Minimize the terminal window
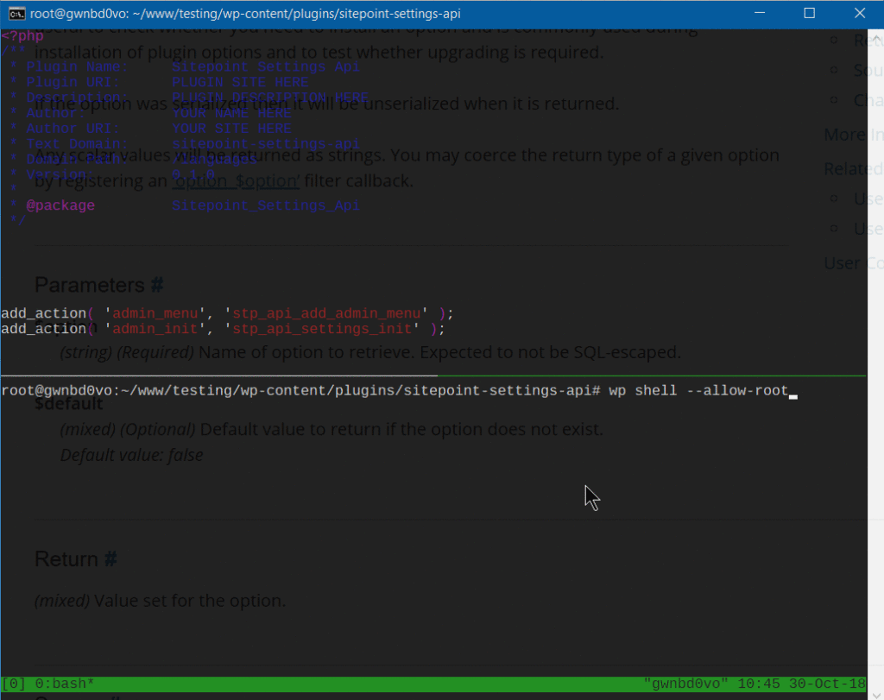The image size is (884, 700). click(x=760, y=13)
